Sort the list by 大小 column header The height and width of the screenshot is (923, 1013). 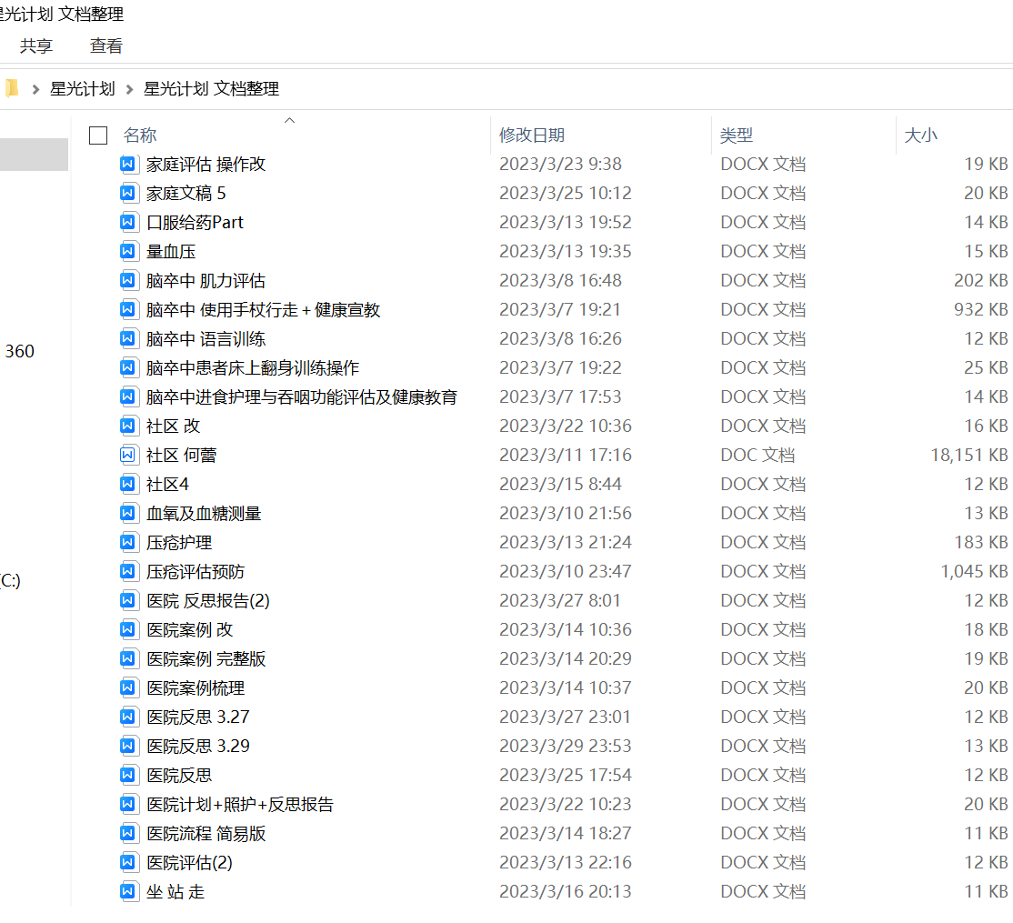(x=920, y=135)
